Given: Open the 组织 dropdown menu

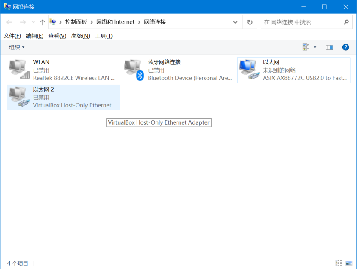Looking at the screenshot, I should (x=17, y=47).
